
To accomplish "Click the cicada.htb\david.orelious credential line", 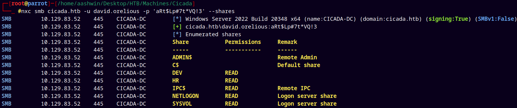I will [x=251, y=26].
